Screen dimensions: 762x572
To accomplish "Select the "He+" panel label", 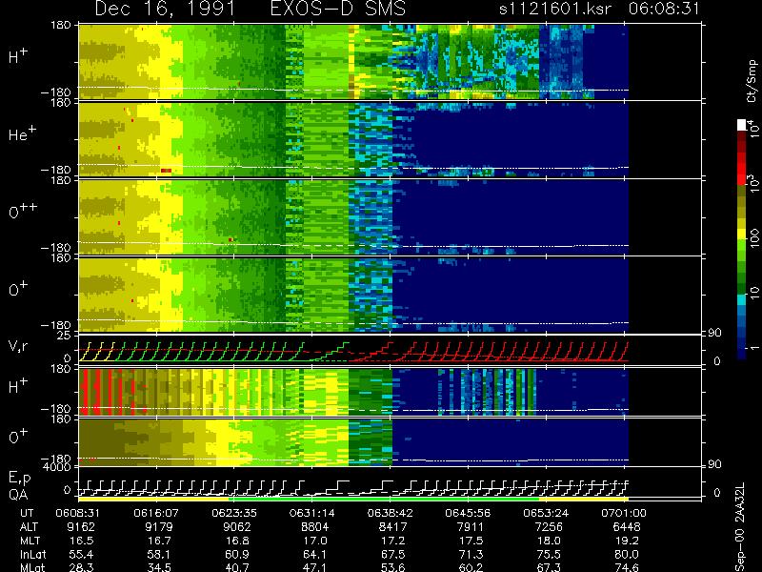I will (x=22, y=133).
